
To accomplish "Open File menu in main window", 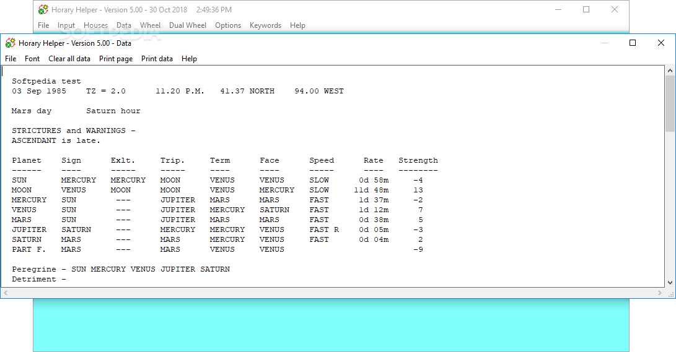I will [43, 25].
